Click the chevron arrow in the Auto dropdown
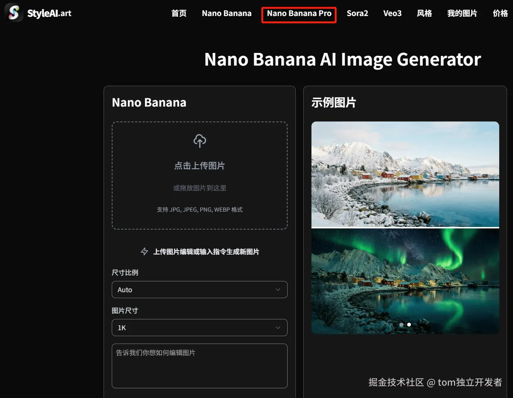The height and width of the screenshot is (398, 513). 278,290
